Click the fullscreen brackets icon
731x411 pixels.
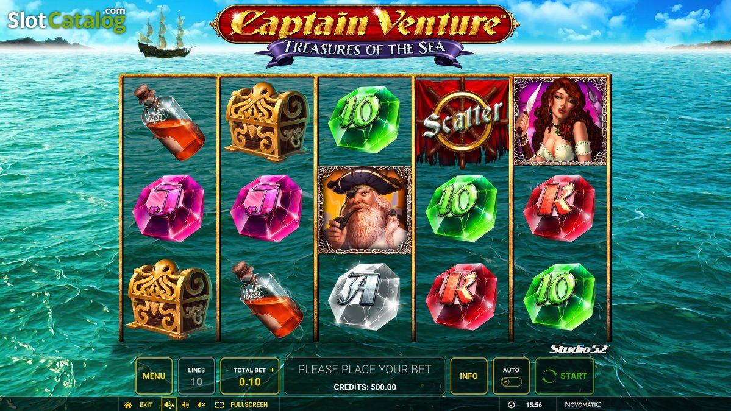pos(219,405)
